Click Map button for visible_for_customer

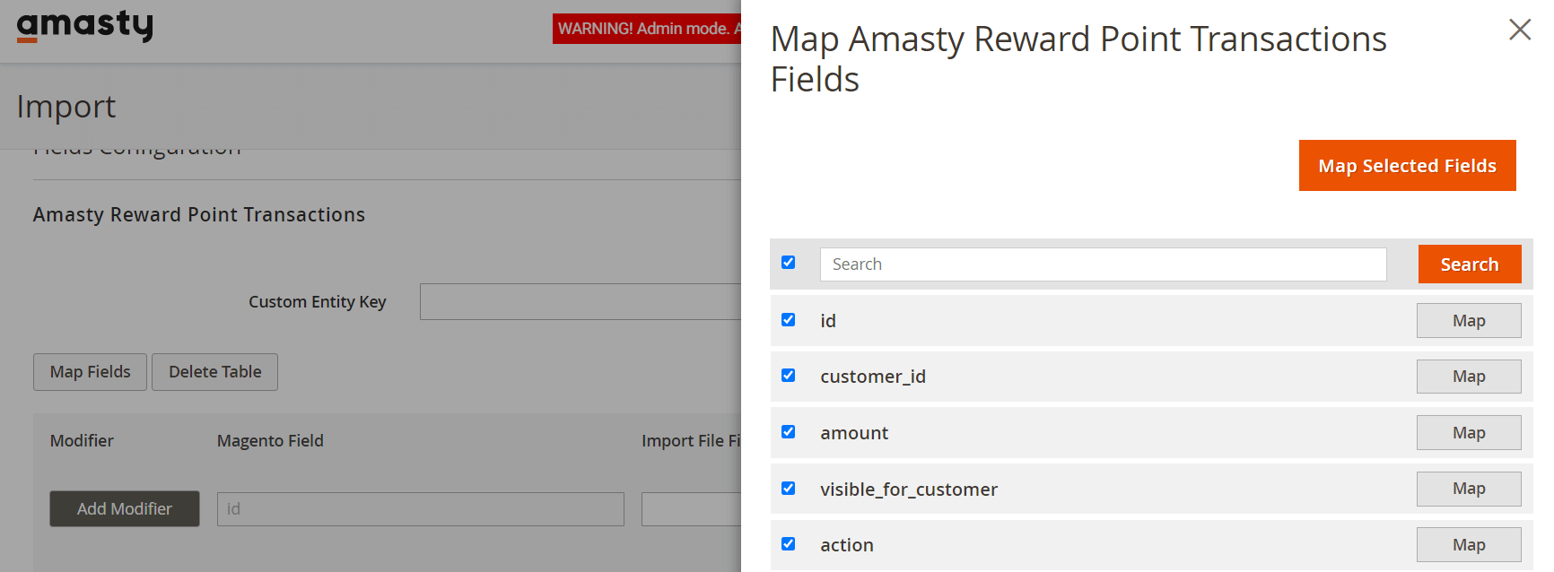pyautogui.click(x=1469, y=489)
